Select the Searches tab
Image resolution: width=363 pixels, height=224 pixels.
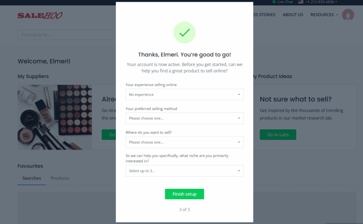(32, 178)
